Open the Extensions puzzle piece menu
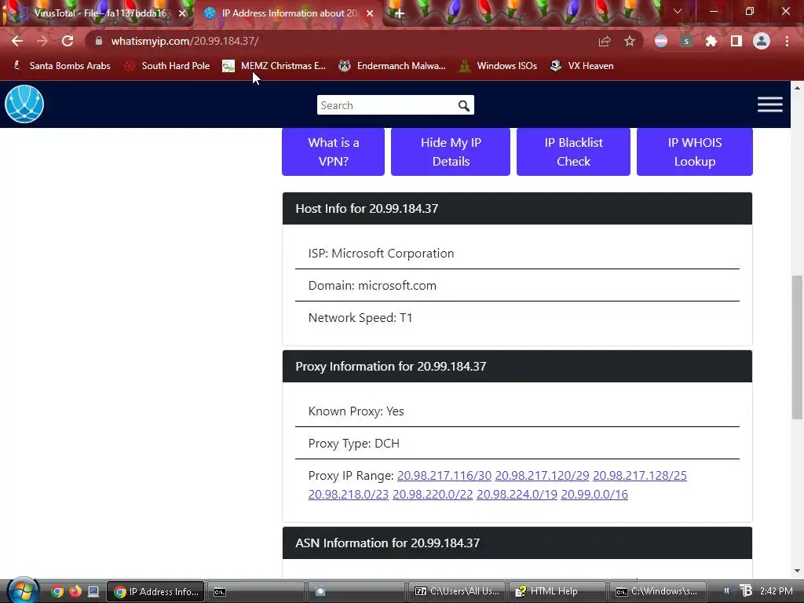The width and height of the screenshot is (804, 603). tap(711, 41)
